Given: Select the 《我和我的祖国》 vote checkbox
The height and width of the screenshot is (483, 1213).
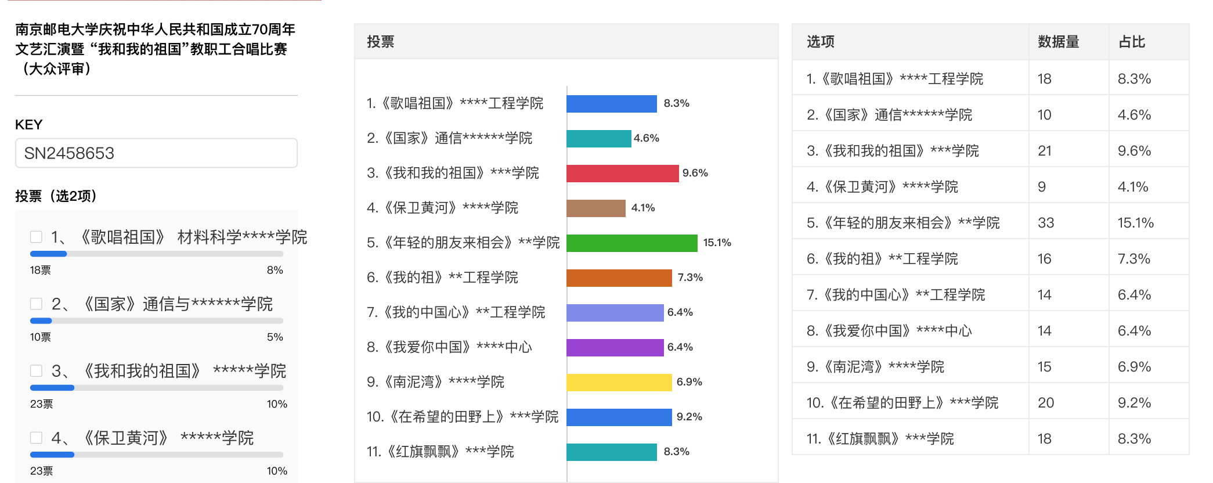Looking at the screenshot, I should [x=36, y=370].
